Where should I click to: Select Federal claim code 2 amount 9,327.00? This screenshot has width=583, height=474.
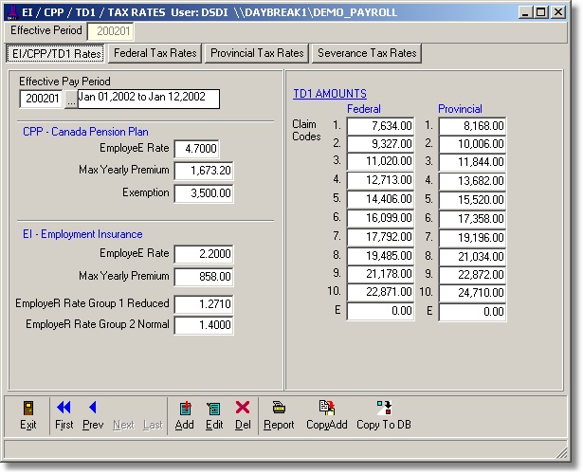click(x=380, y=144)
